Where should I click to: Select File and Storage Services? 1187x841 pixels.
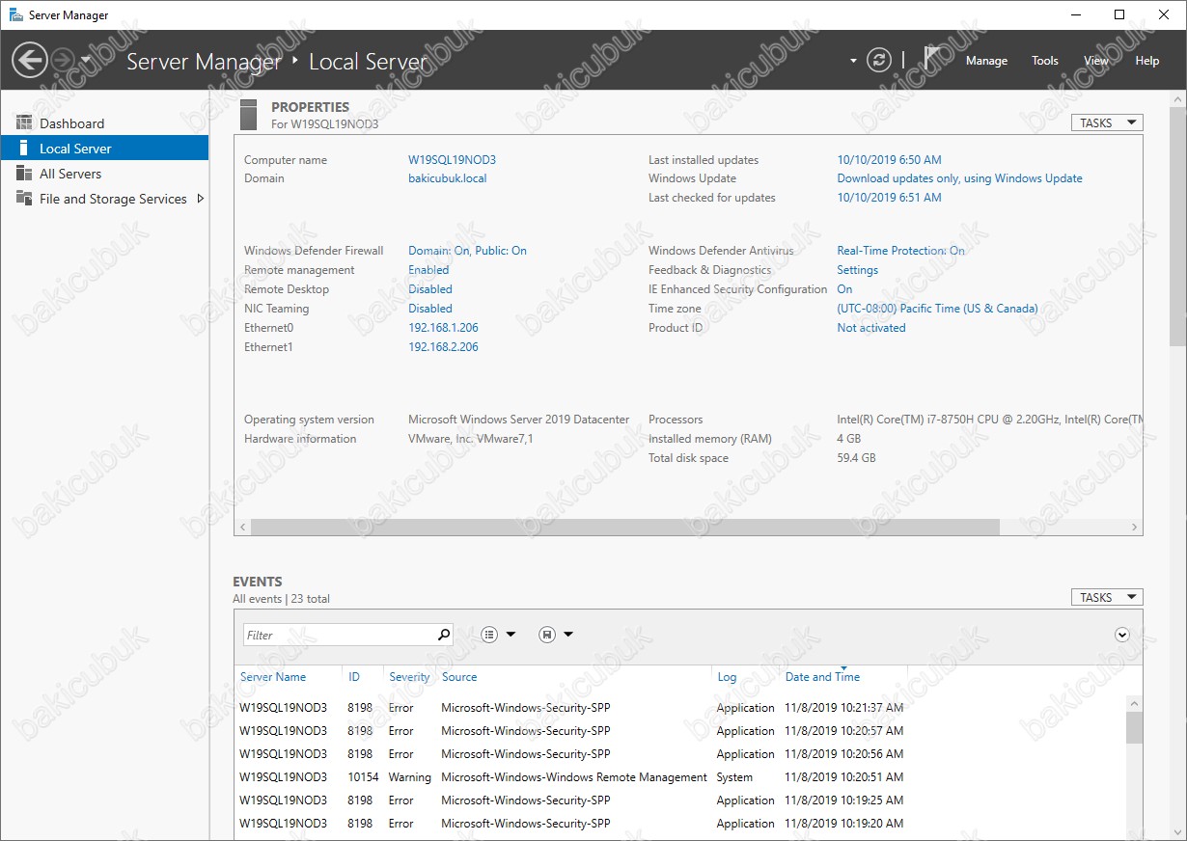point(104,199)
